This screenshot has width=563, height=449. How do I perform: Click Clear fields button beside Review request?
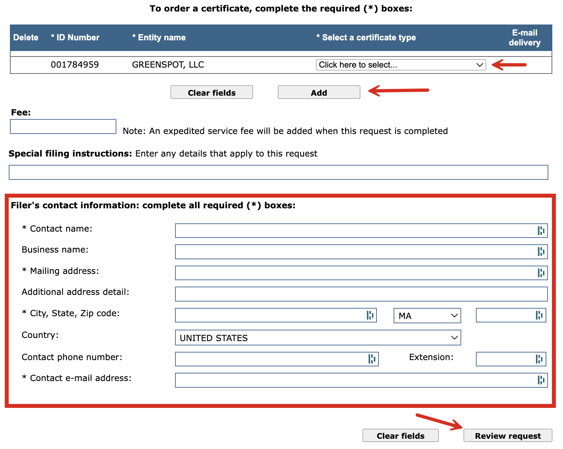click(401, 436)
